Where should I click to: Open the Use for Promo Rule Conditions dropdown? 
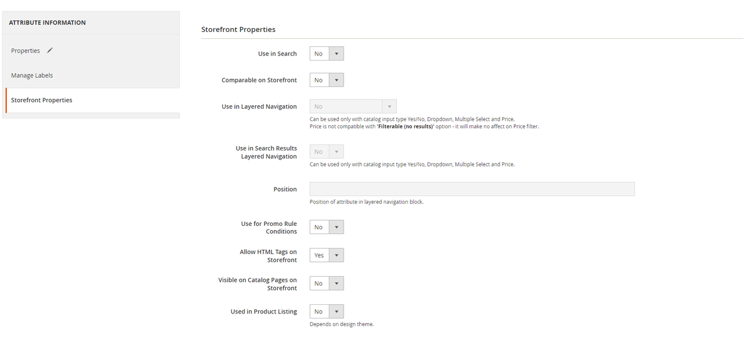click(x=337, y=226)
